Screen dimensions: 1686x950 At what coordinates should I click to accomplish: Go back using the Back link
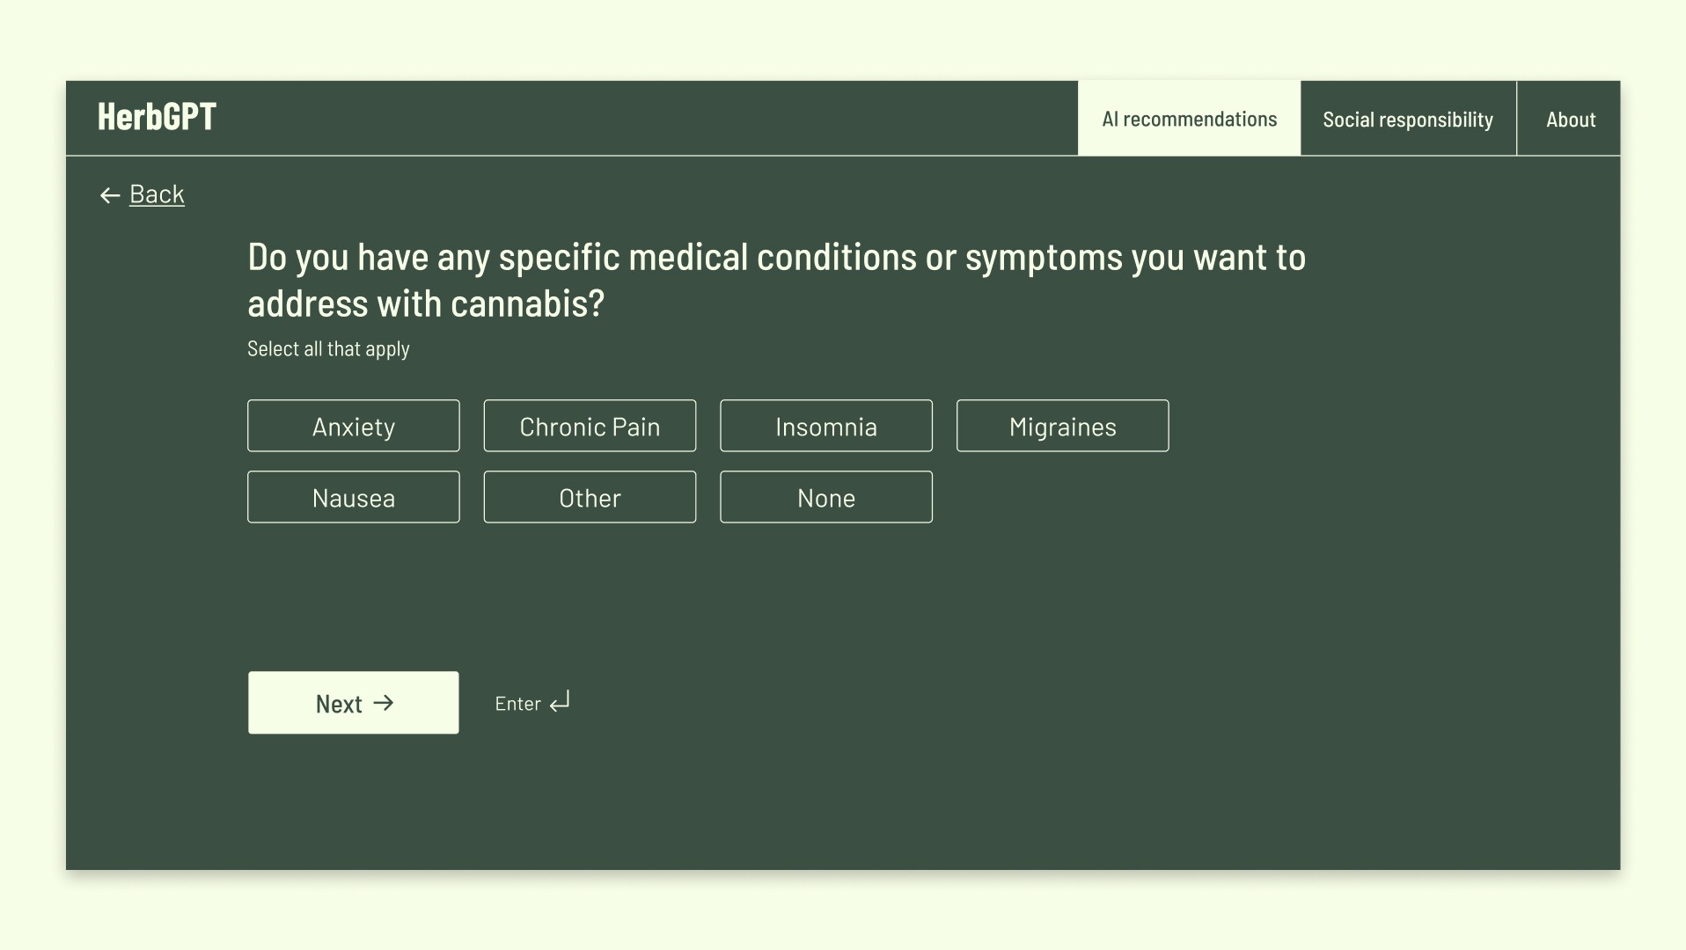click(x=157, y=194)
